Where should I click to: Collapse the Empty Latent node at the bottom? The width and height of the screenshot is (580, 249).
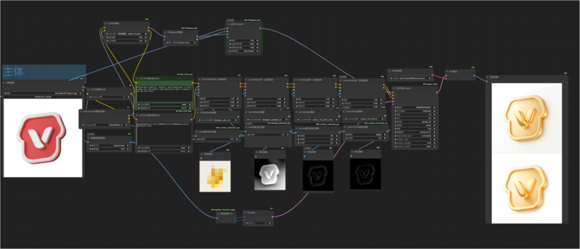pos(245,213)
